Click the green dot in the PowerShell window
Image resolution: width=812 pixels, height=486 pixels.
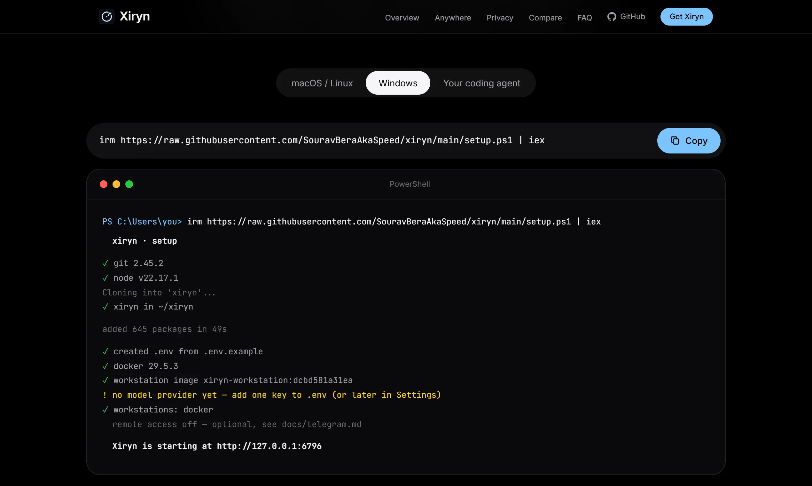(x=129, y=184)
